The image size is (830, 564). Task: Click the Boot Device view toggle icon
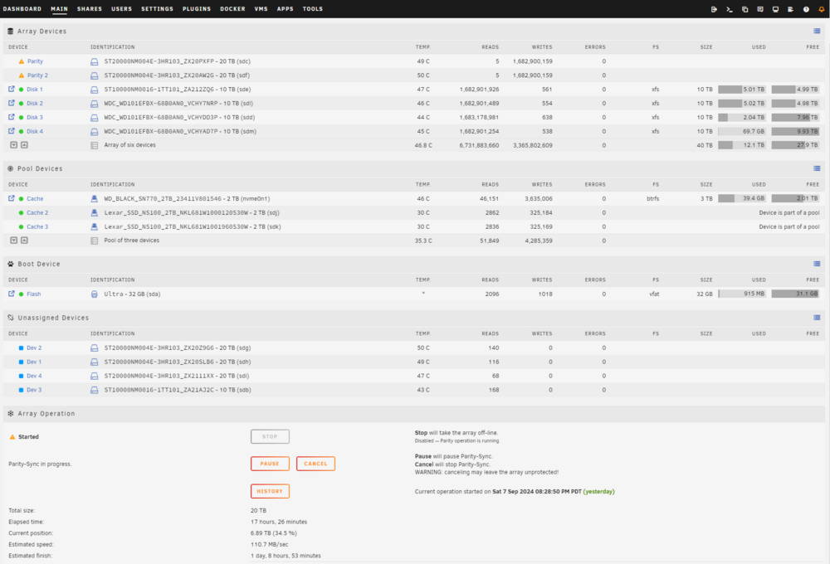tap(817, 264)
